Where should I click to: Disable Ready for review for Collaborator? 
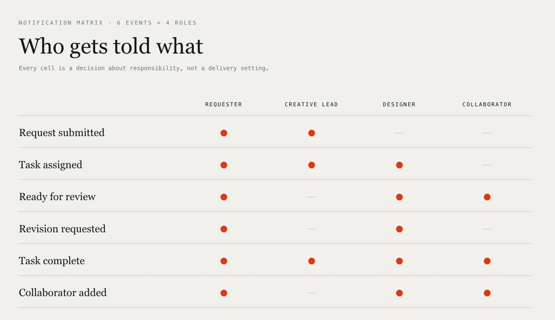(x=487, y=197)
